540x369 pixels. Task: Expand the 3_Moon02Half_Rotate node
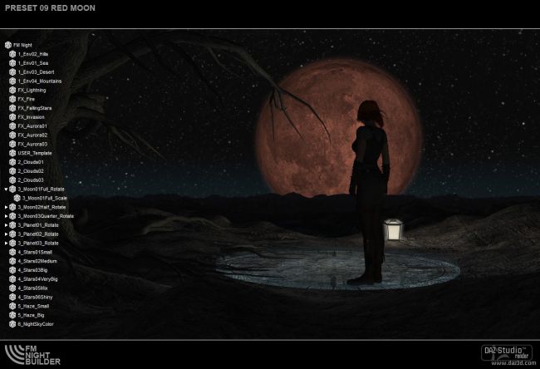[x=6, y=207]
